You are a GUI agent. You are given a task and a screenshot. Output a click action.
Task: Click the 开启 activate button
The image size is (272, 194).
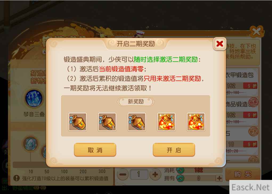coord(174,150)
